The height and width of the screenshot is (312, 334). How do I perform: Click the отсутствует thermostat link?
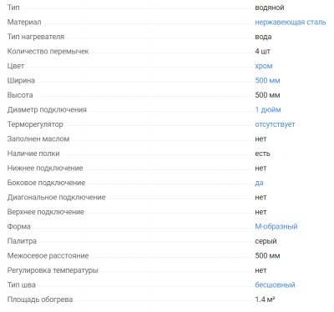pos(275,124)
